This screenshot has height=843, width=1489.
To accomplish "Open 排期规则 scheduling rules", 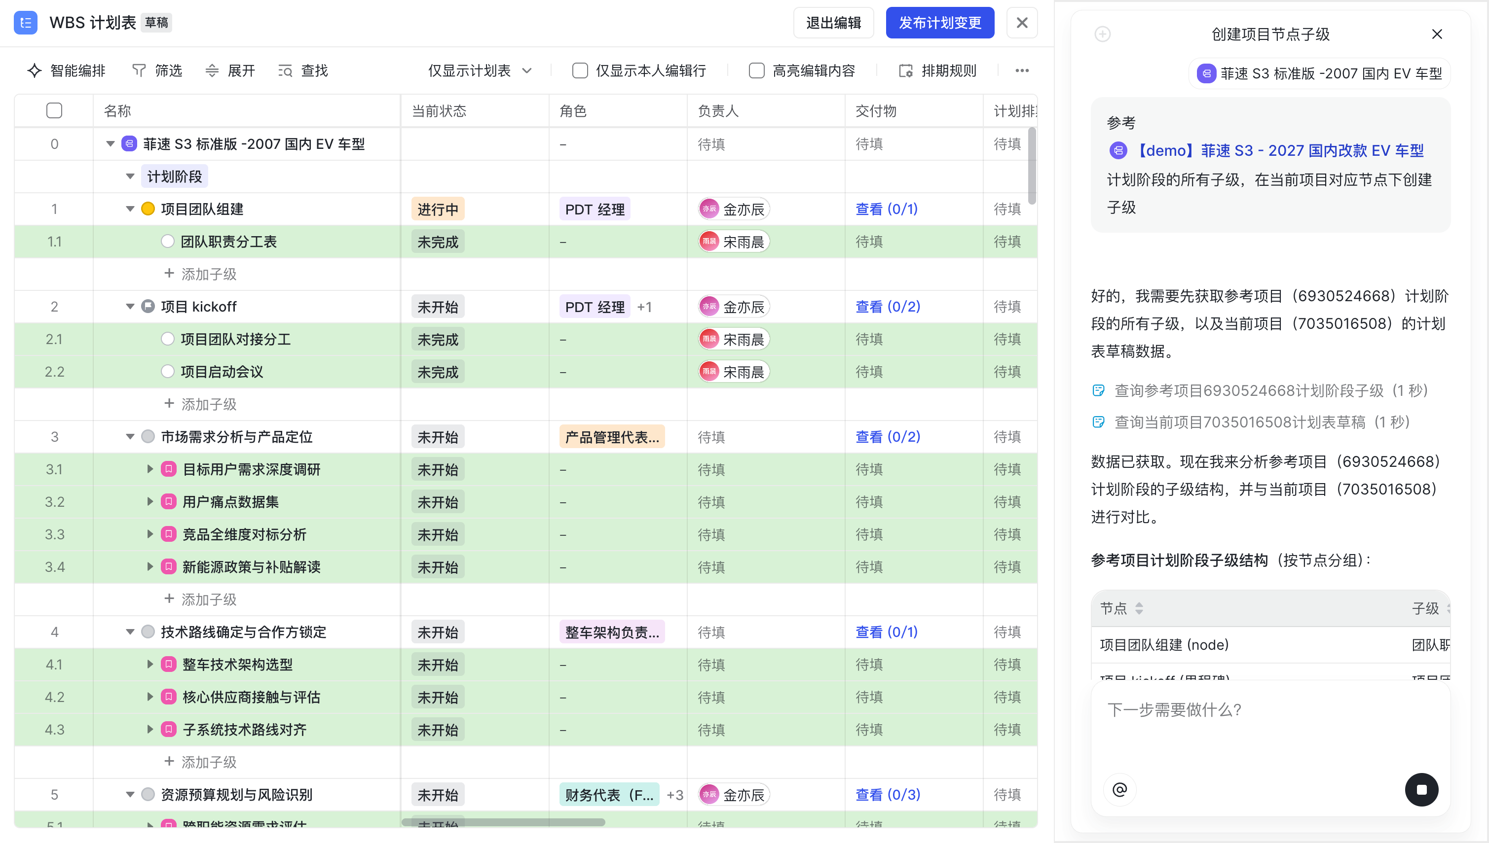I will 937,70.
